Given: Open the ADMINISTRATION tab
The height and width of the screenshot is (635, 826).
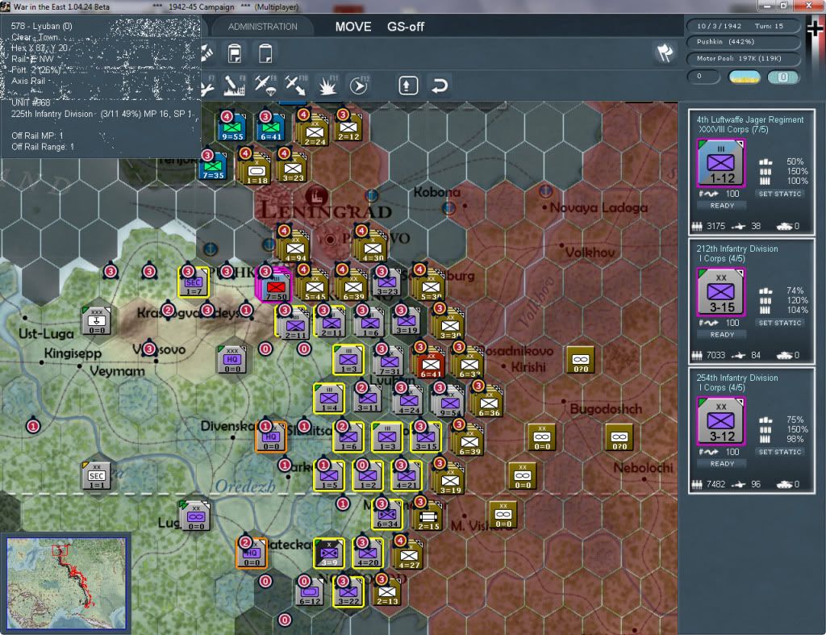Looking at the screenshot, I should (262, 27).
